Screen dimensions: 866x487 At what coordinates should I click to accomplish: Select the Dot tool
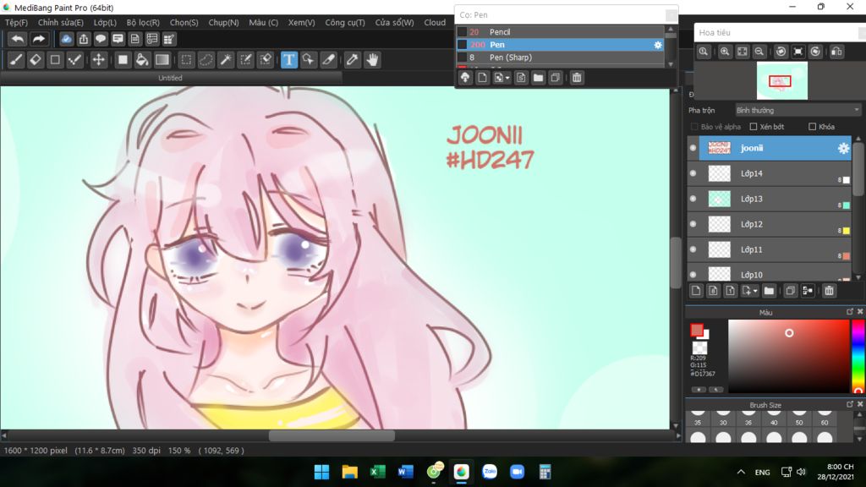click(x=74, y=60)
